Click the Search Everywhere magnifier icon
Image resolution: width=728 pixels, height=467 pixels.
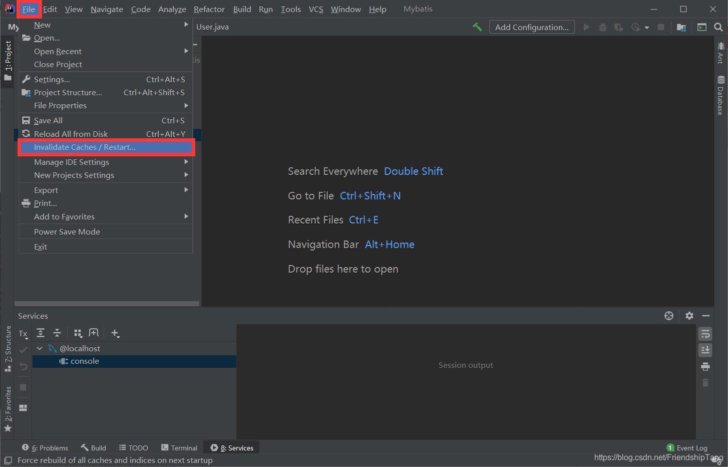(718, 27)
